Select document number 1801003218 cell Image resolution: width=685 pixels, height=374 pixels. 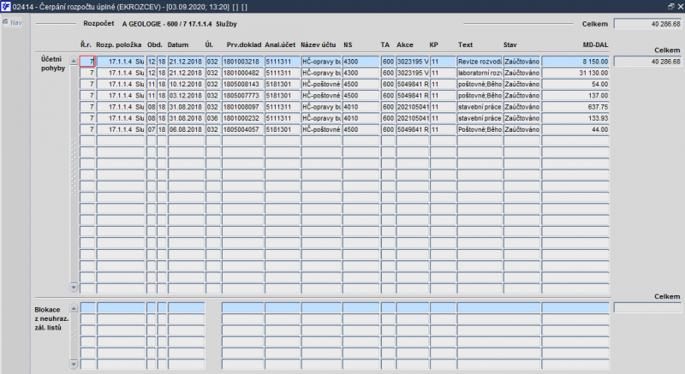[x=242, y=62]
